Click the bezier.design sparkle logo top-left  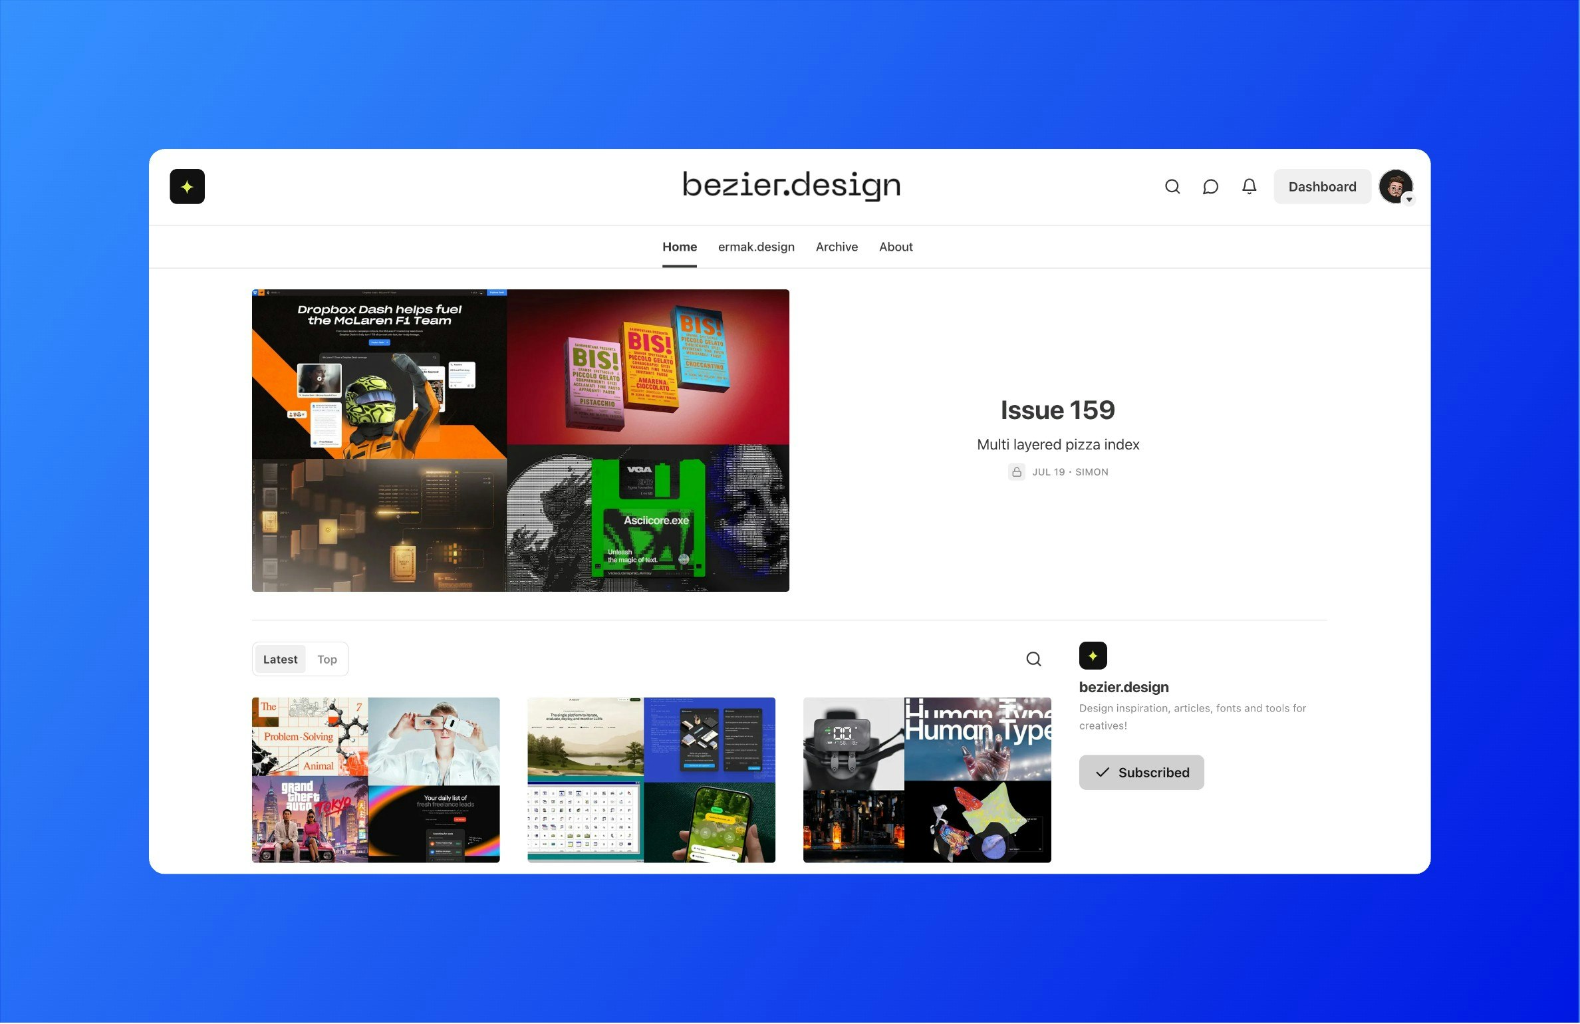click(x=186, y=186)
